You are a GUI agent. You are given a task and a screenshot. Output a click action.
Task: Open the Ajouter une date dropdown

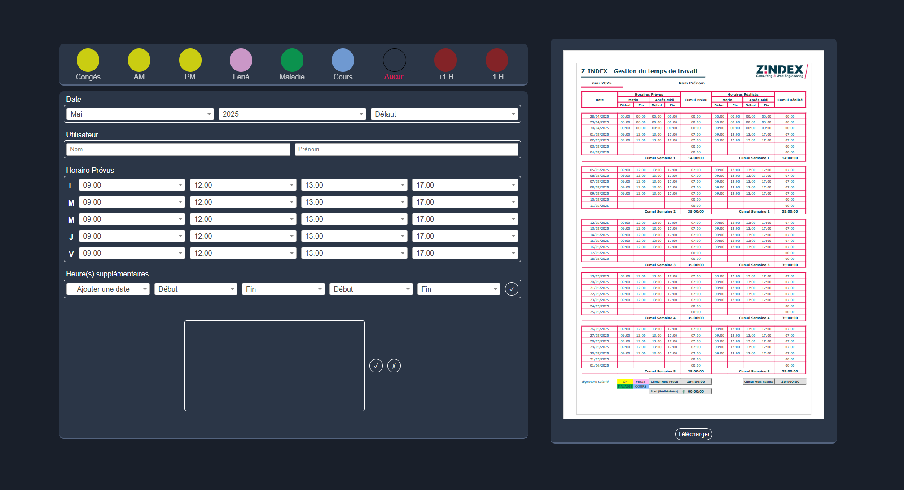coord(108,289)
